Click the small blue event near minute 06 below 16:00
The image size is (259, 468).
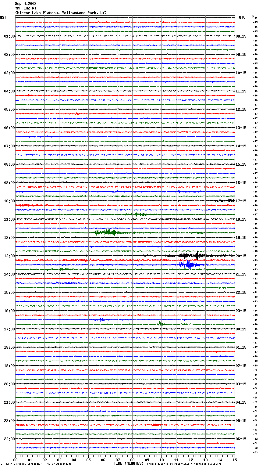click(x=101, y=319)
